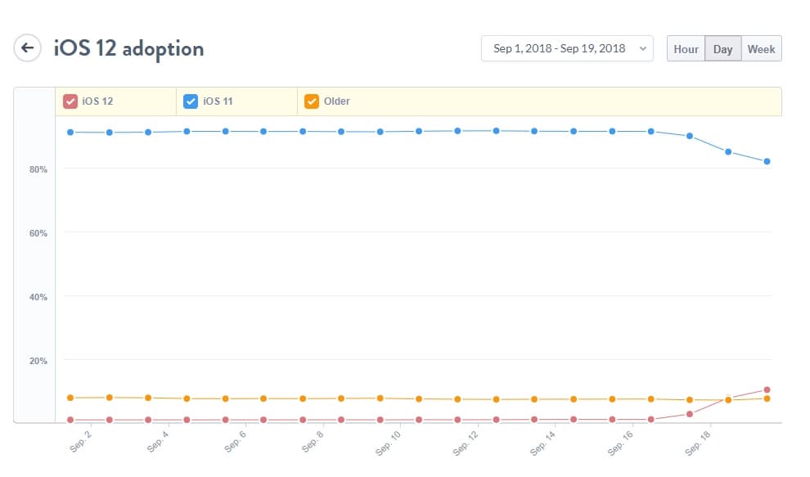Click the first iOS 12 data point
810x477 pixels.
[70, 420]
